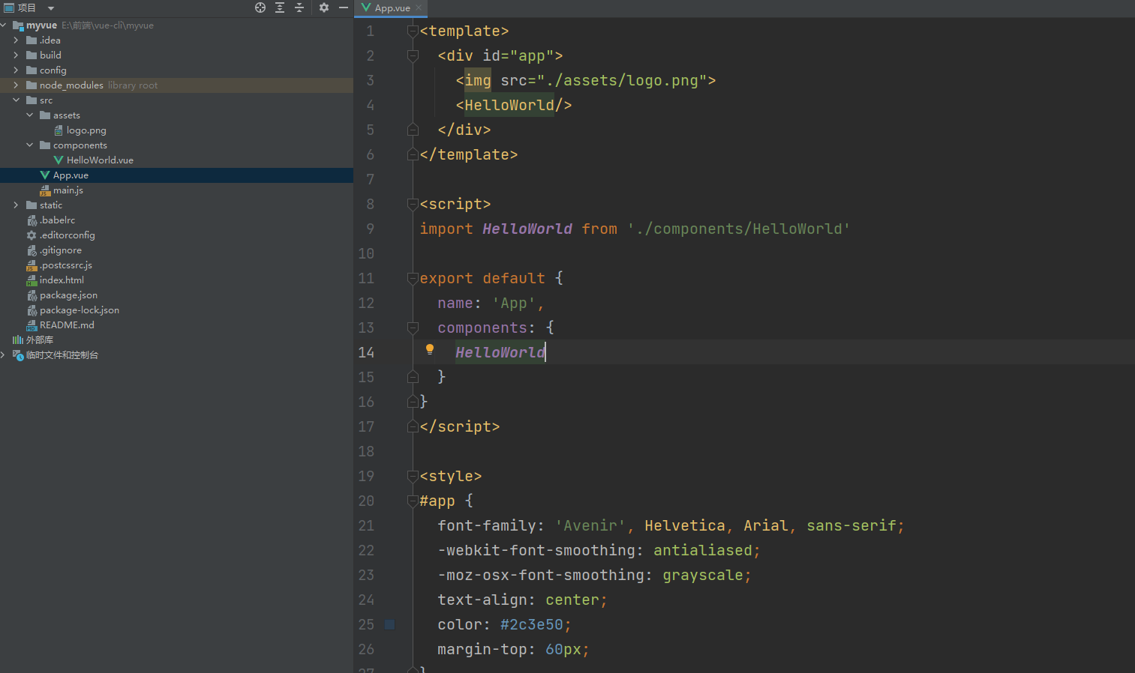
Task: Hide the project panel with the minus icon
Action: (344, 7)
